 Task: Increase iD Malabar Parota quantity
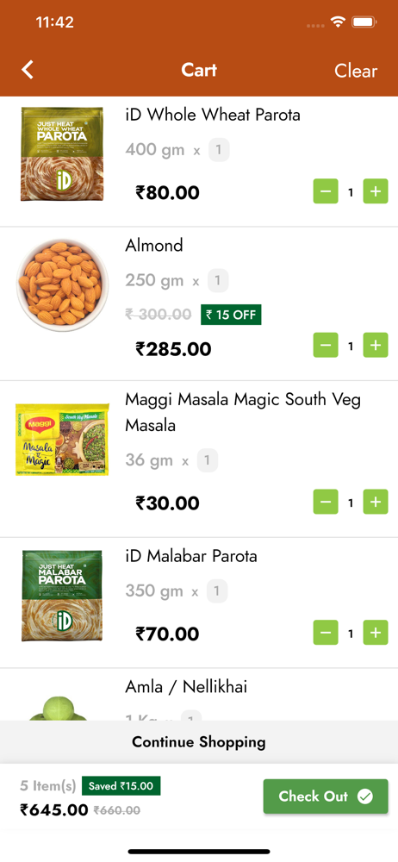tap(376, 633)
